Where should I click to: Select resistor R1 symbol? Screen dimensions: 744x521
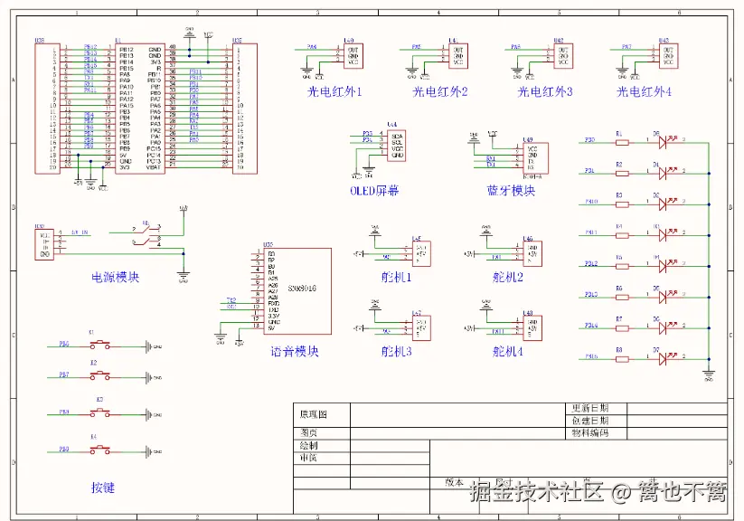(x=622, y=143)
